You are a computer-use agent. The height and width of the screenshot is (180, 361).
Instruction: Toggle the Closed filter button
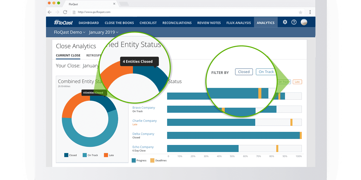tap(244, 72)
